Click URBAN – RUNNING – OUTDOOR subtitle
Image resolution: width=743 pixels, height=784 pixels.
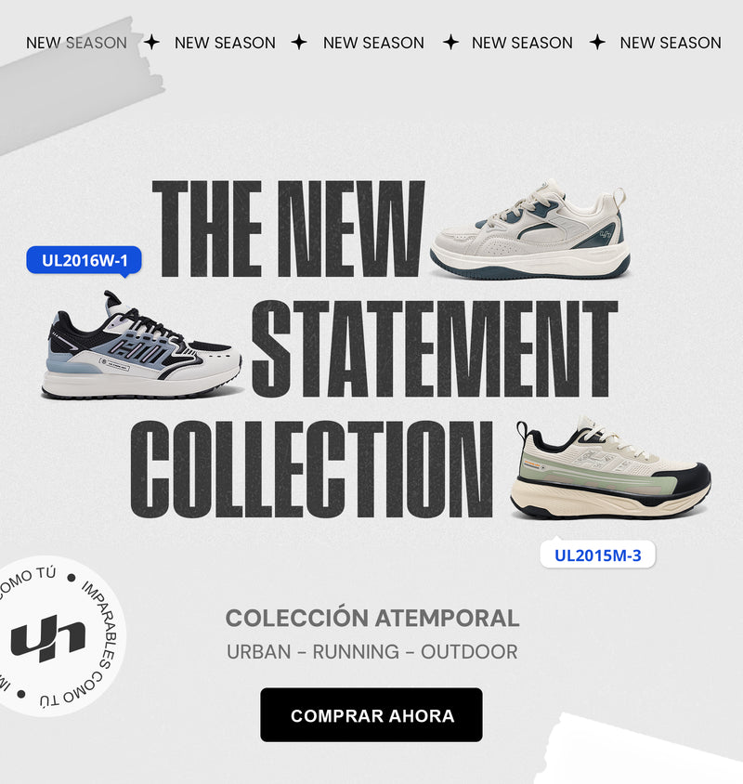[372, 652]
